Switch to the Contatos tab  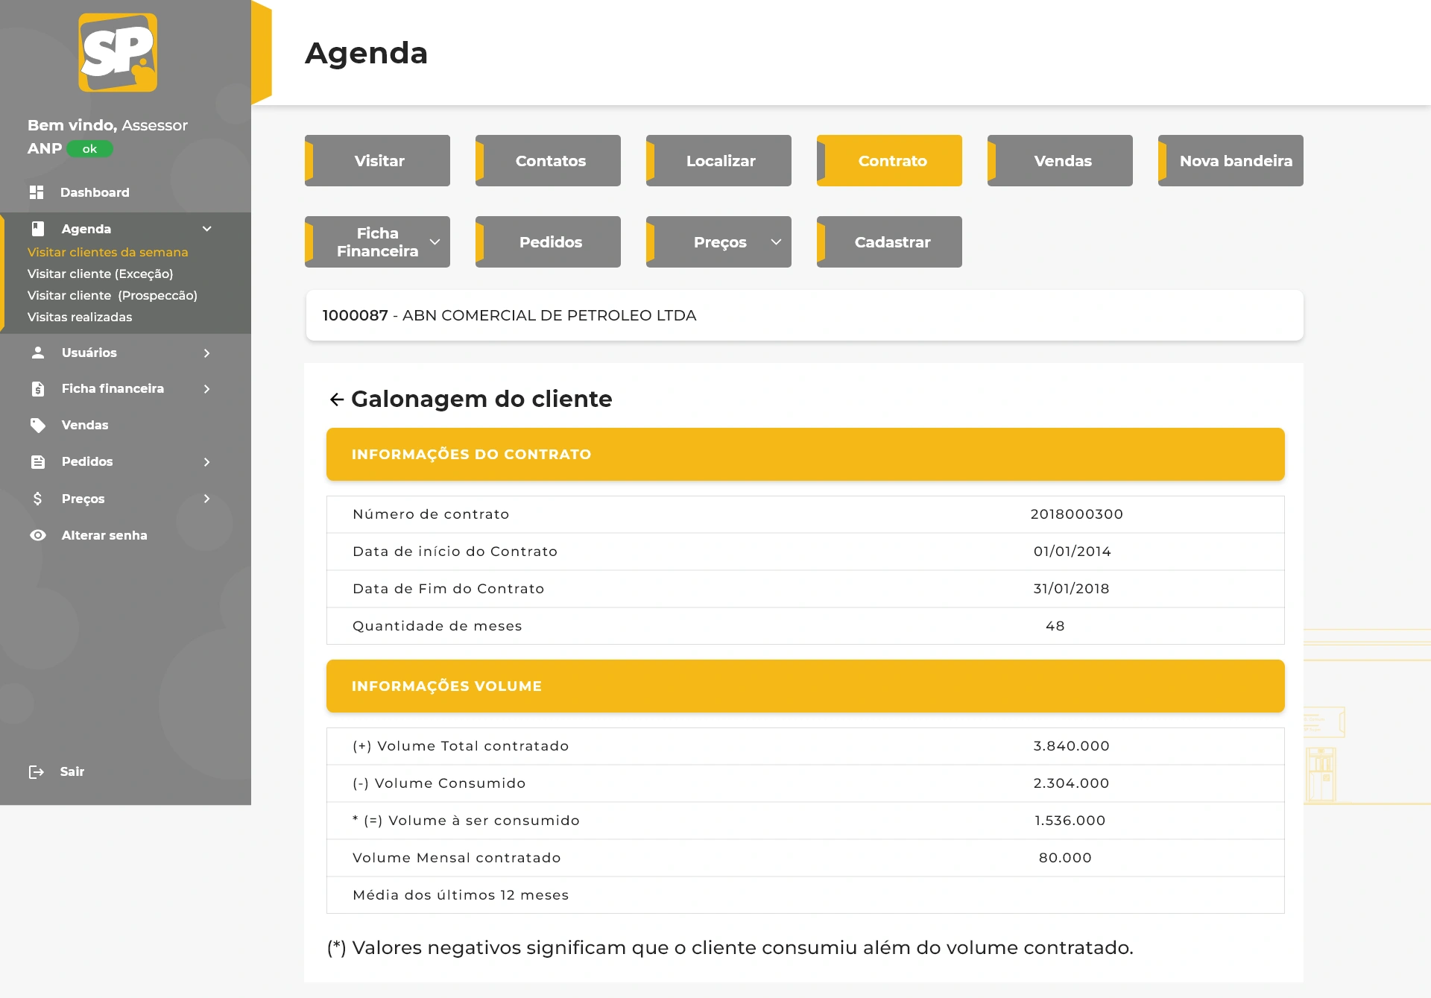click(549, 161)
